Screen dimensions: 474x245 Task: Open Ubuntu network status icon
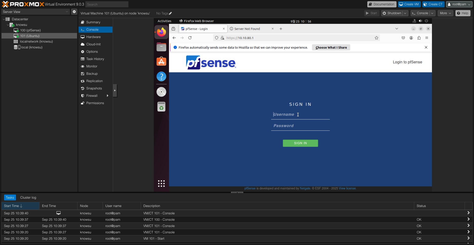[414, 21]
